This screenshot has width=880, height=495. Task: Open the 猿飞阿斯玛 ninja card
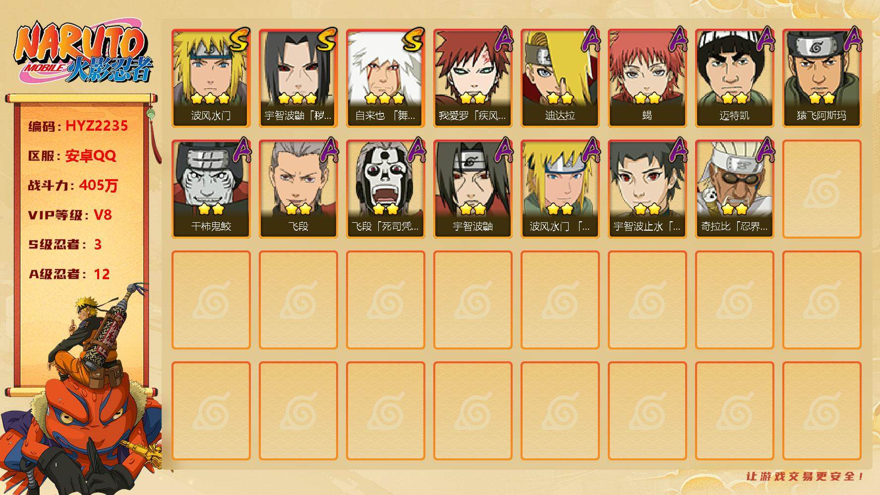pyautogui.click(x=822, y=78)
